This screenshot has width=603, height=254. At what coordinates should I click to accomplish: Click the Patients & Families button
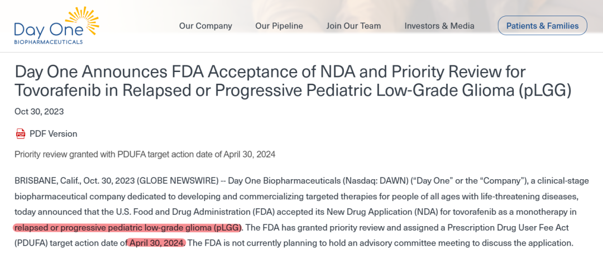[542, 26]
